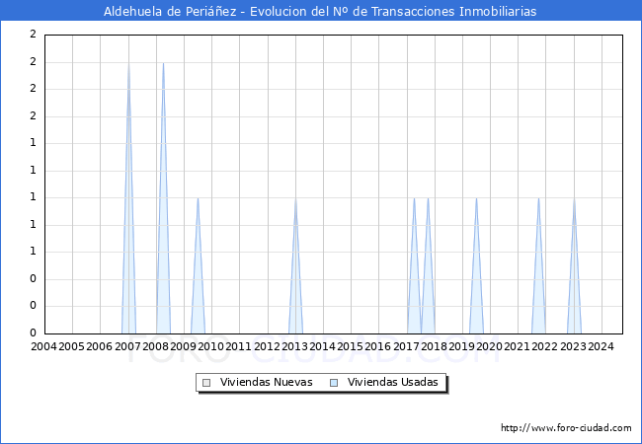Viewport: 642px width, 444px height.
Task: Click the 2006 x-axis label
Action: pyautogui.click(x=99, y=346)
